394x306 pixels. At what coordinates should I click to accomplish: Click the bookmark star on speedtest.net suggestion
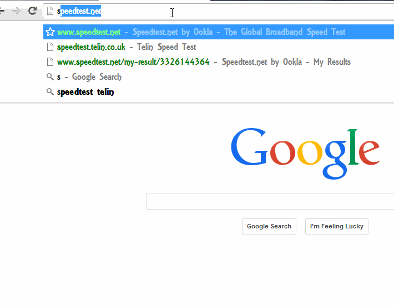pyautogui.click(x=50, y=32)
